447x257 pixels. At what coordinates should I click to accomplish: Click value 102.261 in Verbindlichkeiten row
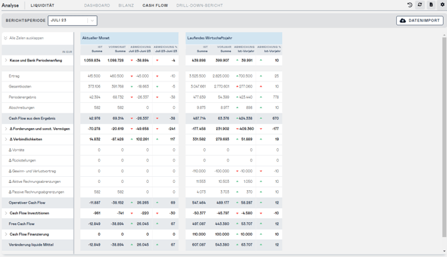click(143, 140)
